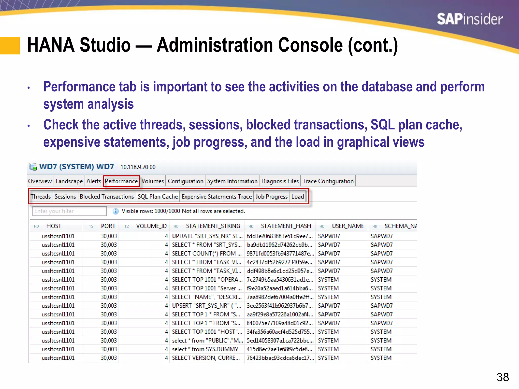Click hash cell 9871fd0053fb943771487e...
This screenshot has height=389, width=519.
[280, 254]
